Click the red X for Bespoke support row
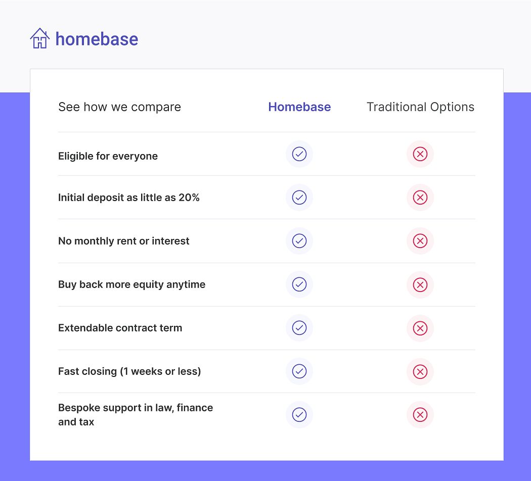The height and width of the screenshot is (481, 531). (x=420, y=414)
